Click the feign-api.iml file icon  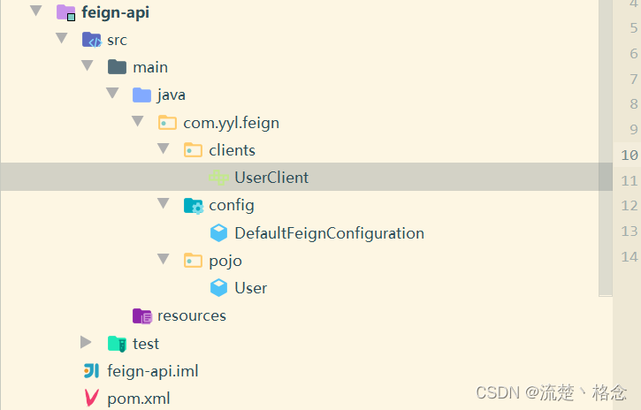[91, 371]
